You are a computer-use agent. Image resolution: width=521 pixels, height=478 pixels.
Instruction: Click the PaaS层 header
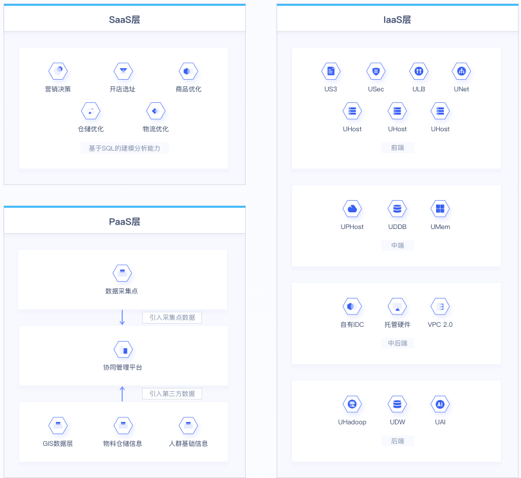point(125,221)
